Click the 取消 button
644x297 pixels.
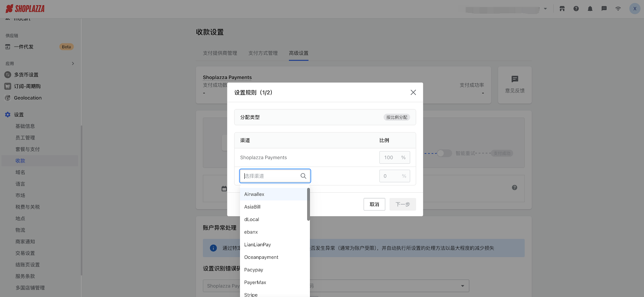(374, 204)
